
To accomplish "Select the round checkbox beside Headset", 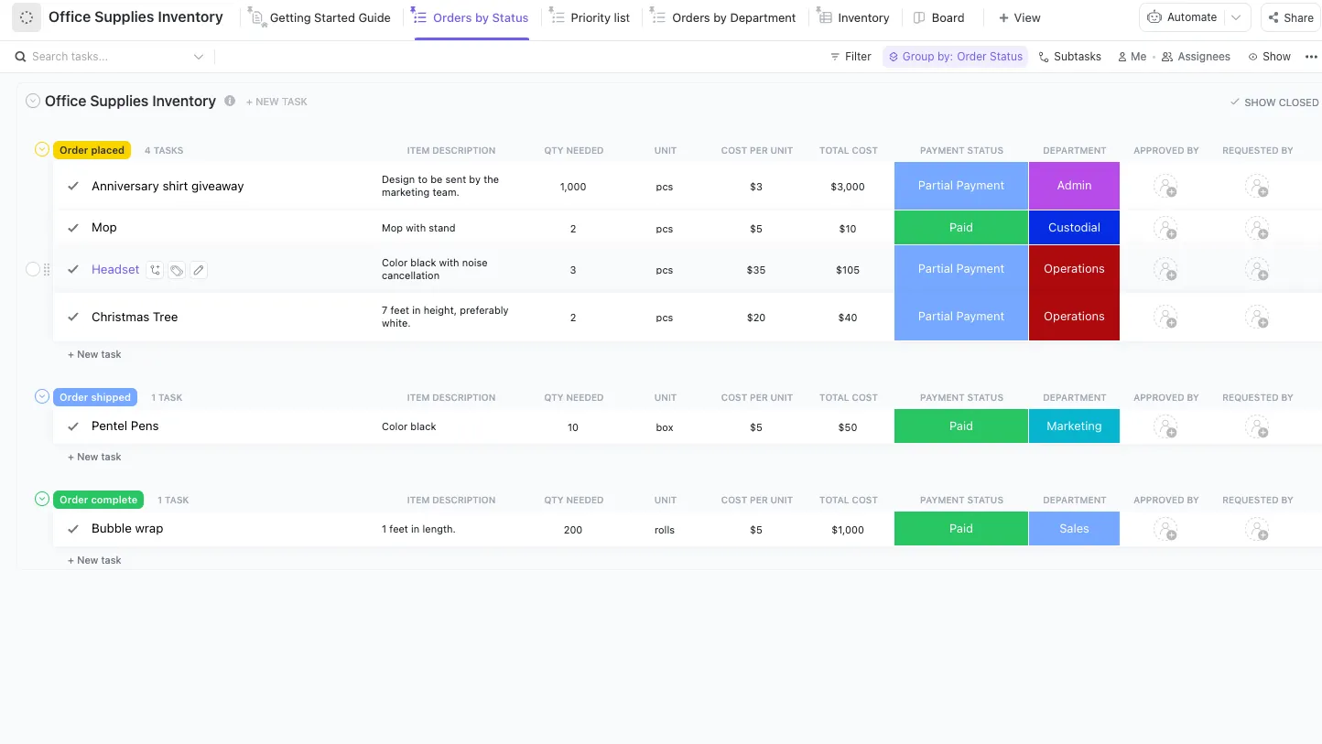I will (x=33, y=269).
